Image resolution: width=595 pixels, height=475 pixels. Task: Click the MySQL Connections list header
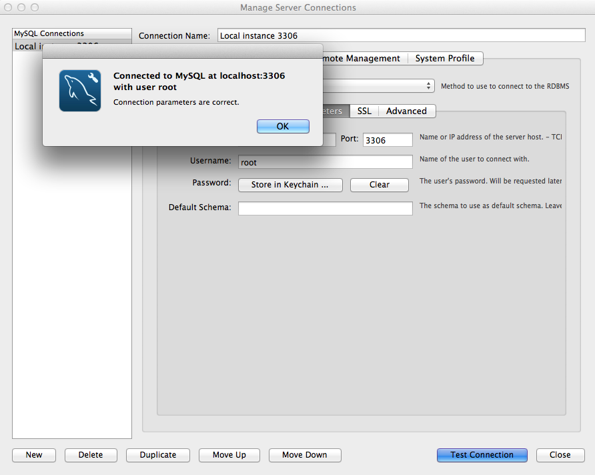[72, 33]
